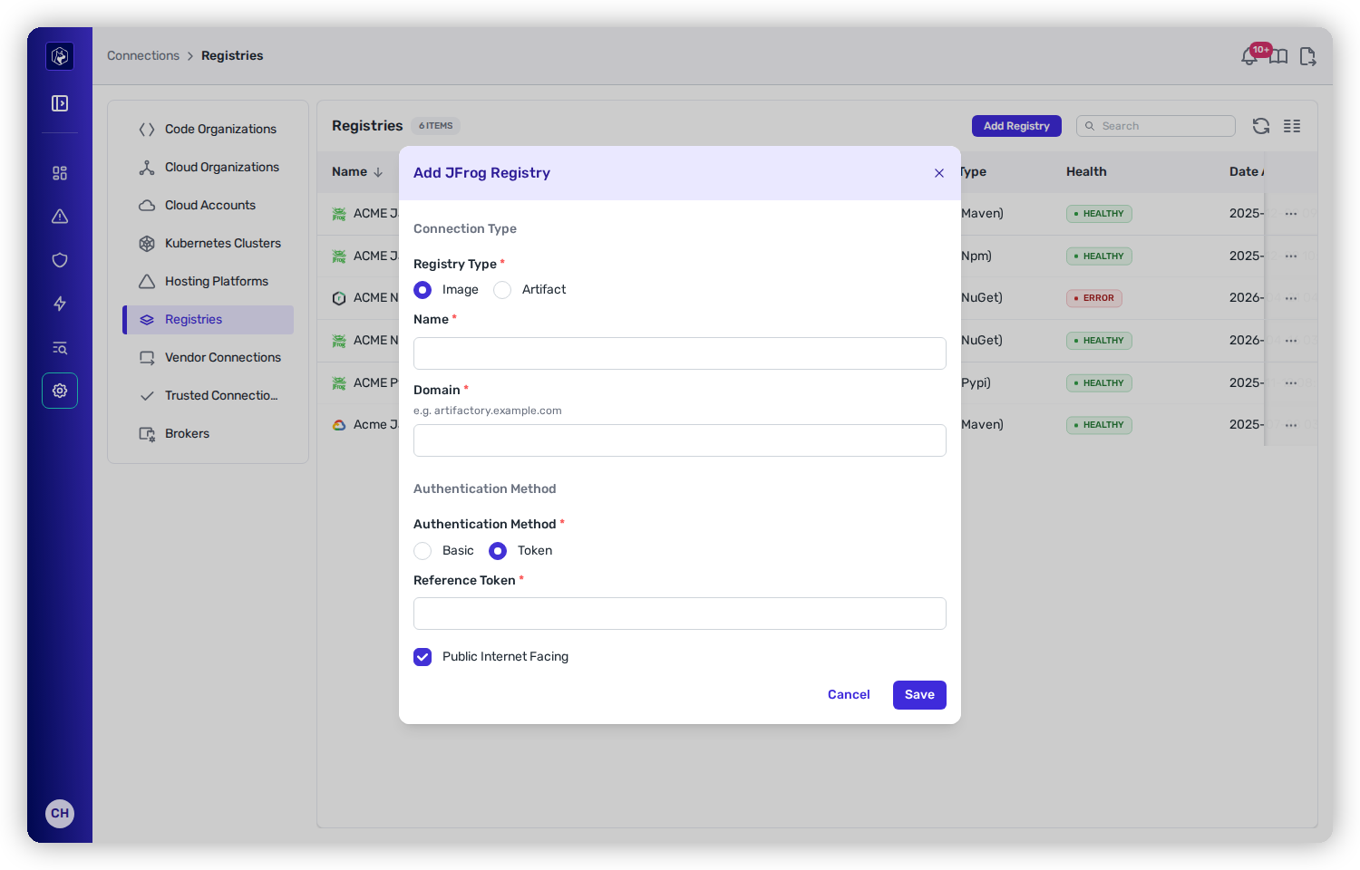
Task: Open Kubernetes Clusters section
Action: click(x=208, y=243)
